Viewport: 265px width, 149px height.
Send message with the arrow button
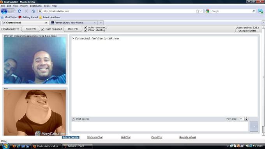pos(254,126)
